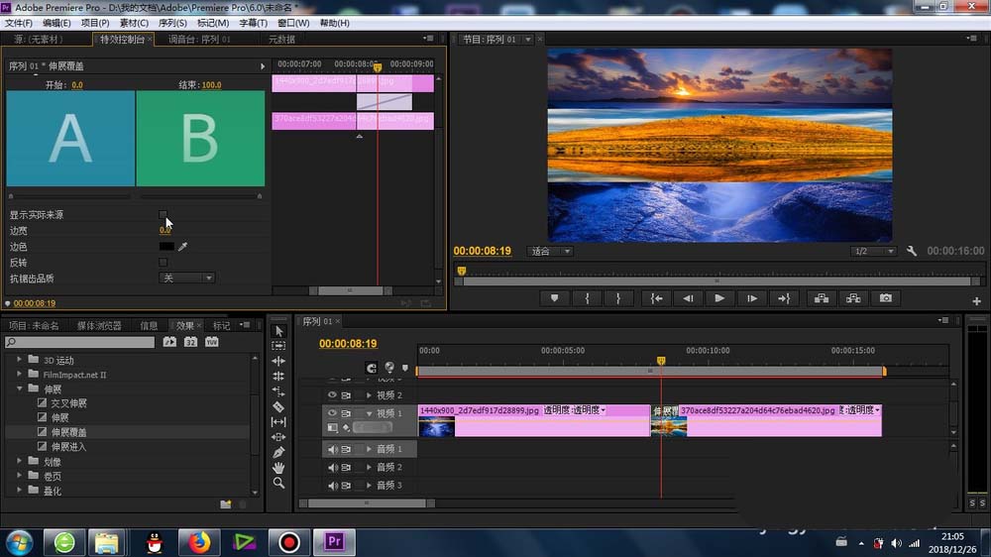
Task: Select the Zoom magnifier tool
Action: (x=278, y=483)
